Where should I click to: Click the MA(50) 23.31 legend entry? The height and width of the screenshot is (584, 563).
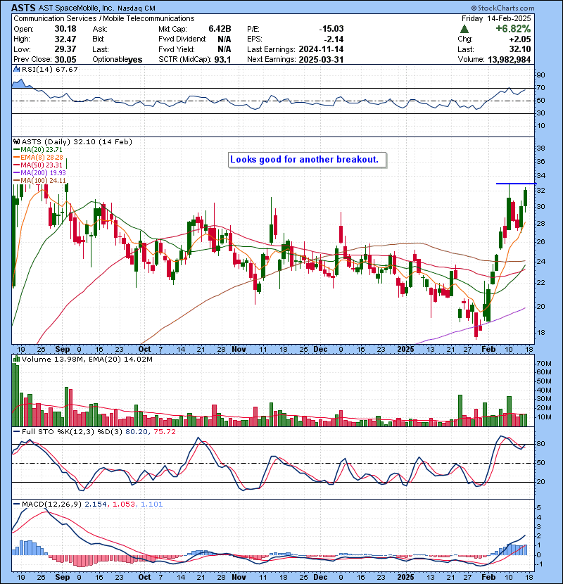pos(42,165)
